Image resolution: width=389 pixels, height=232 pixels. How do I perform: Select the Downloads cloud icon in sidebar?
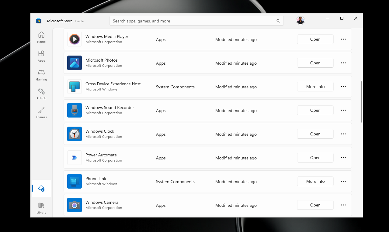click(x=41, y=189)
